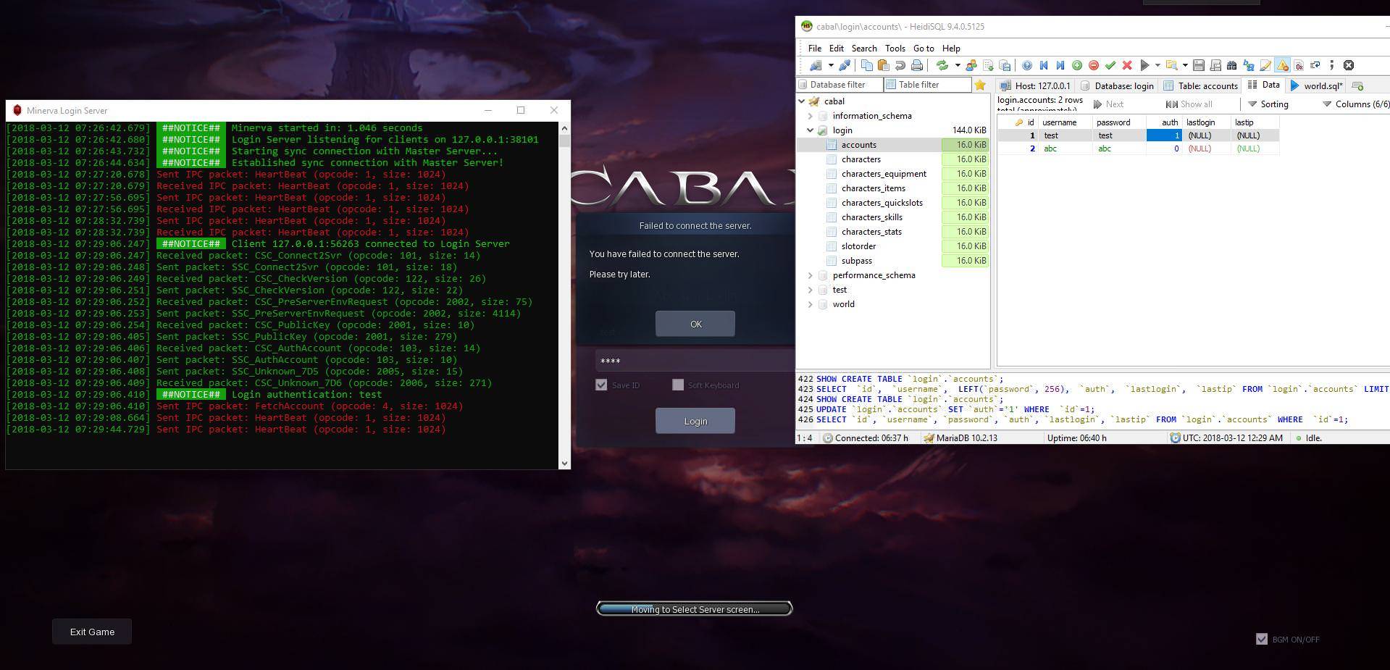Post changes with the green checkmark
This screenshot has width=1390, height=670.
pos(1110,65)
